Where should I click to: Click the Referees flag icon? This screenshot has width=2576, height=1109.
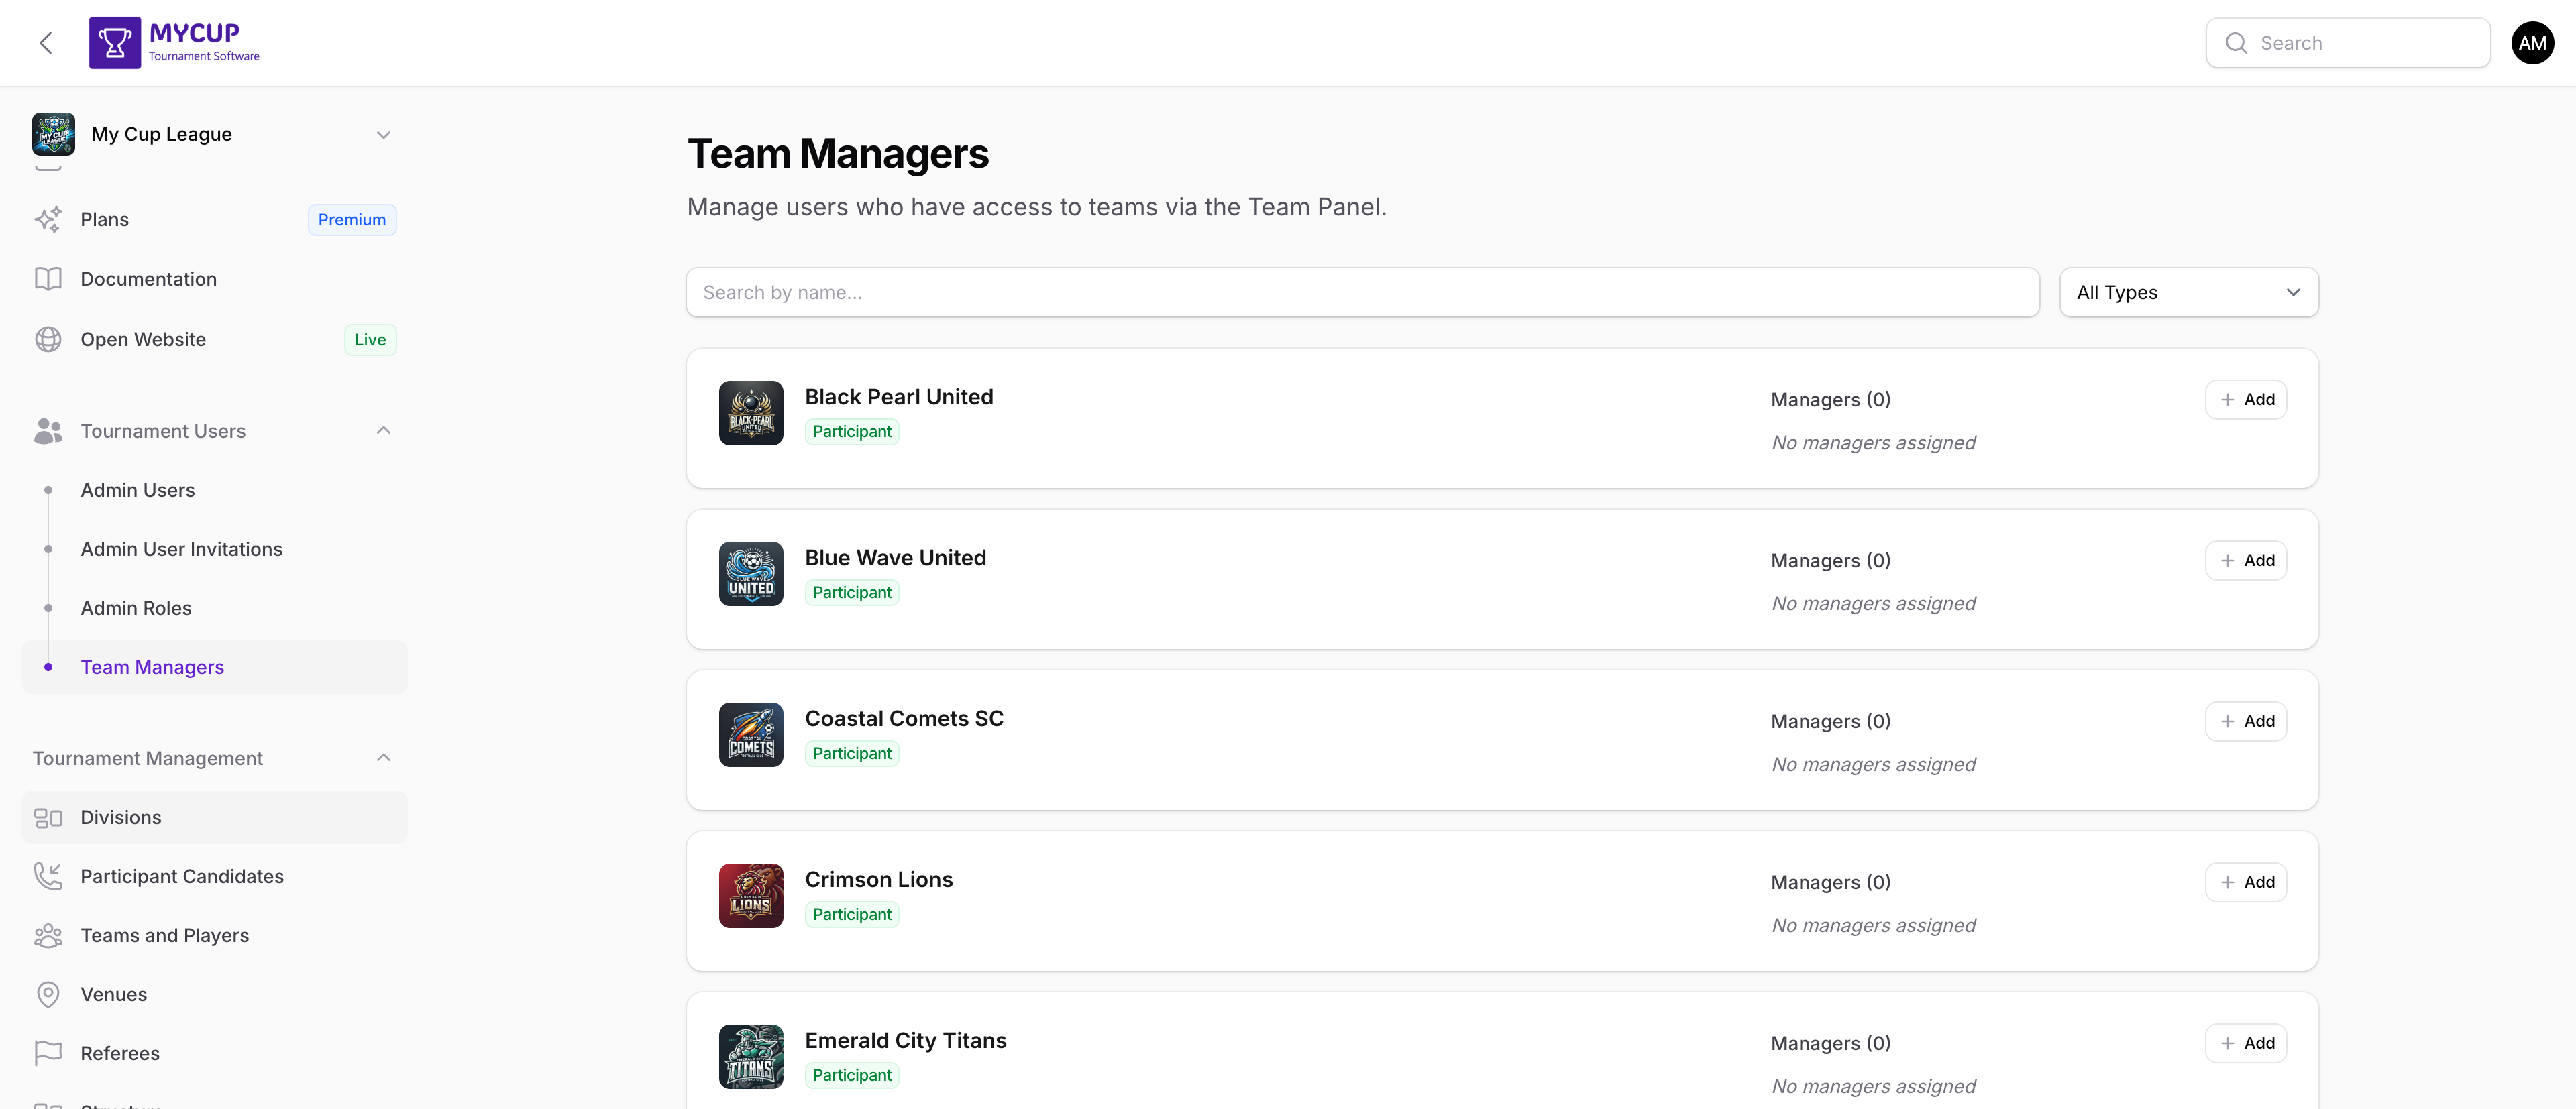point(48,1053)
